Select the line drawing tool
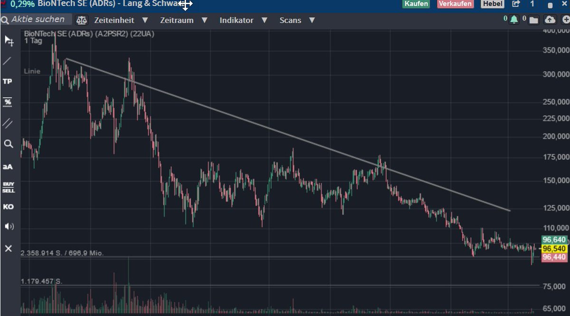The height and width of the screenshot is (316, 570). click(8, 61)
